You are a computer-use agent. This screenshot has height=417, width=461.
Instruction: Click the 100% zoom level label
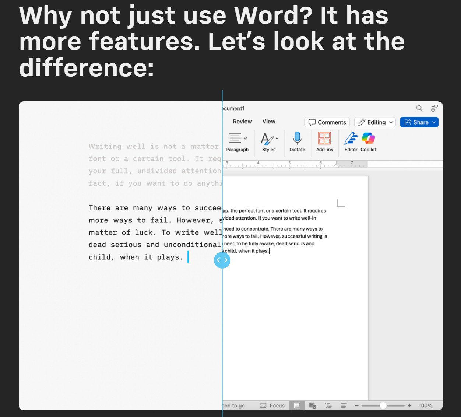click(x=425, y=406)
